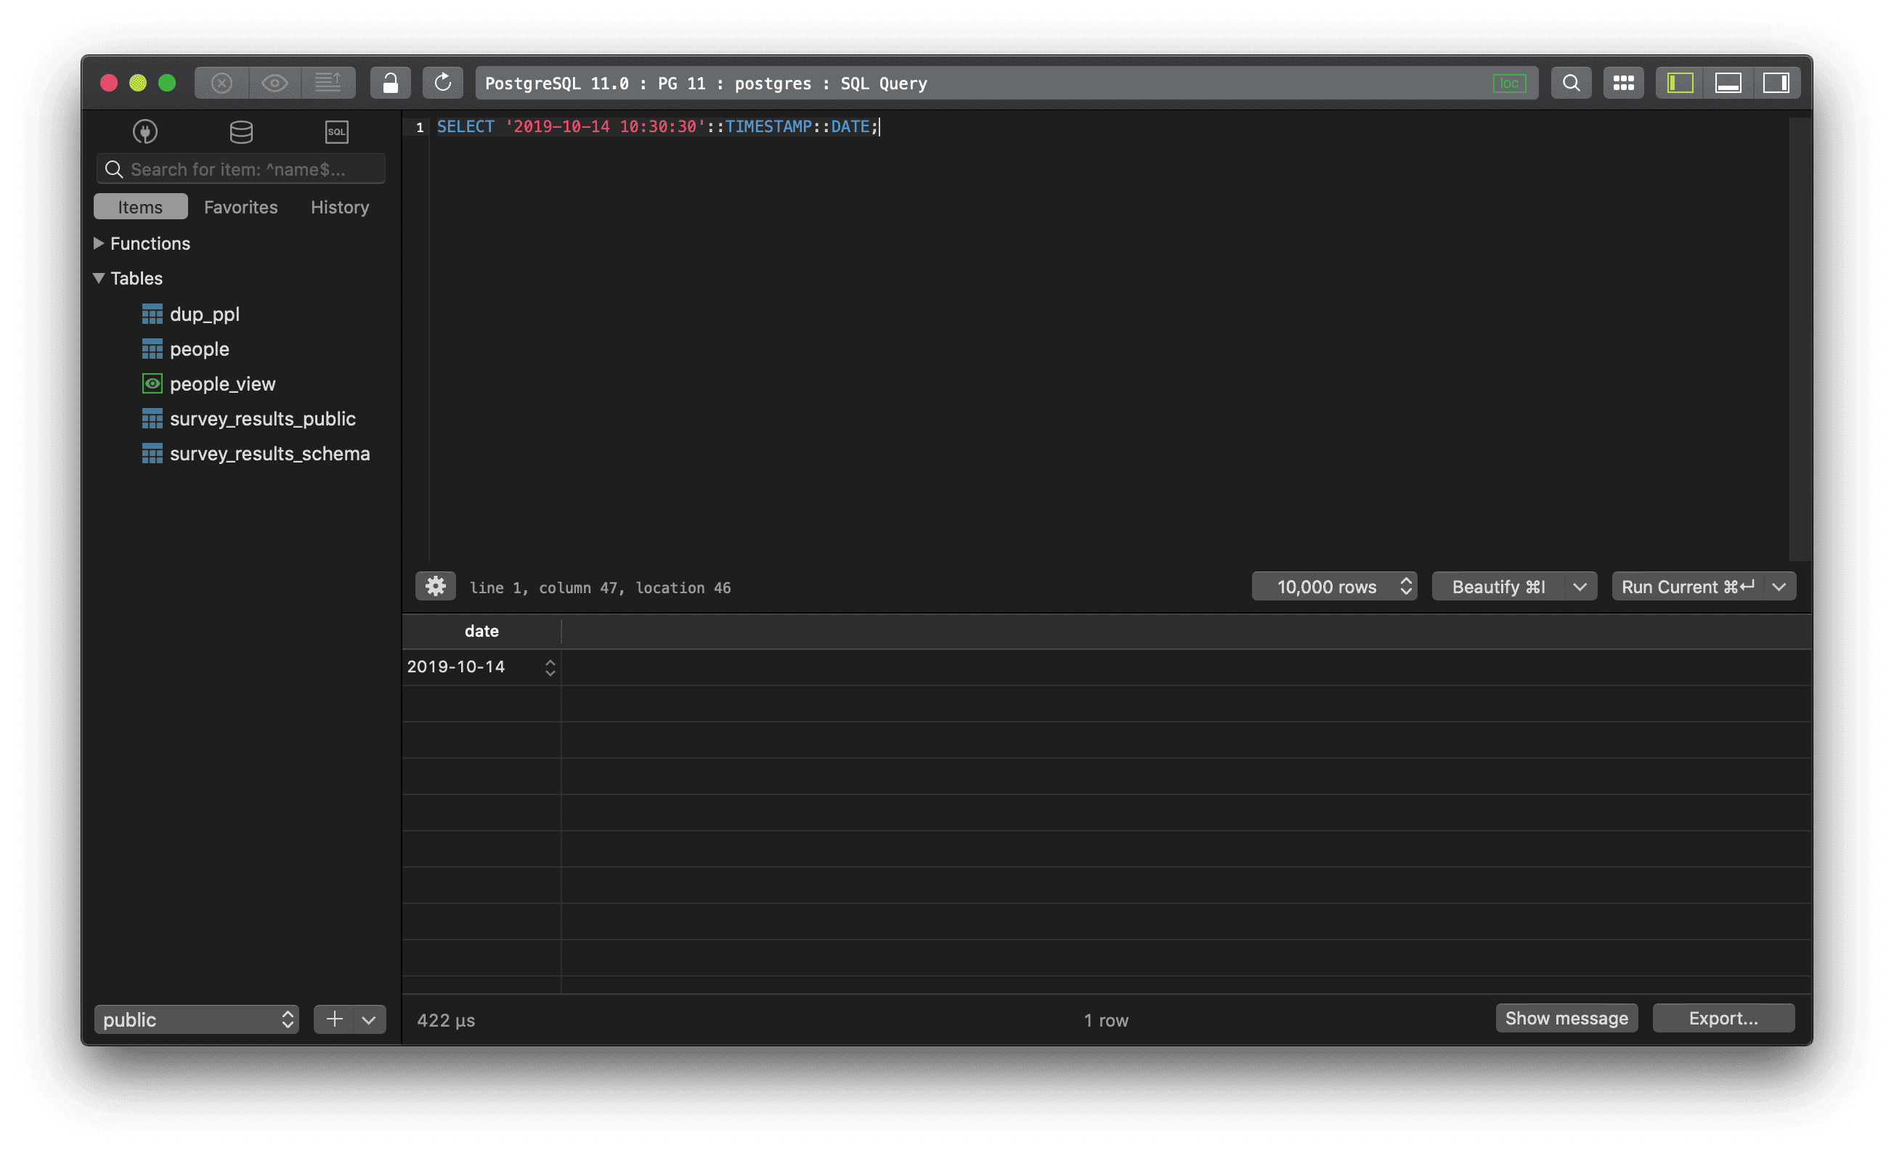
Task: Toggle the left sidebar panel
Action: coord(1680,83)
